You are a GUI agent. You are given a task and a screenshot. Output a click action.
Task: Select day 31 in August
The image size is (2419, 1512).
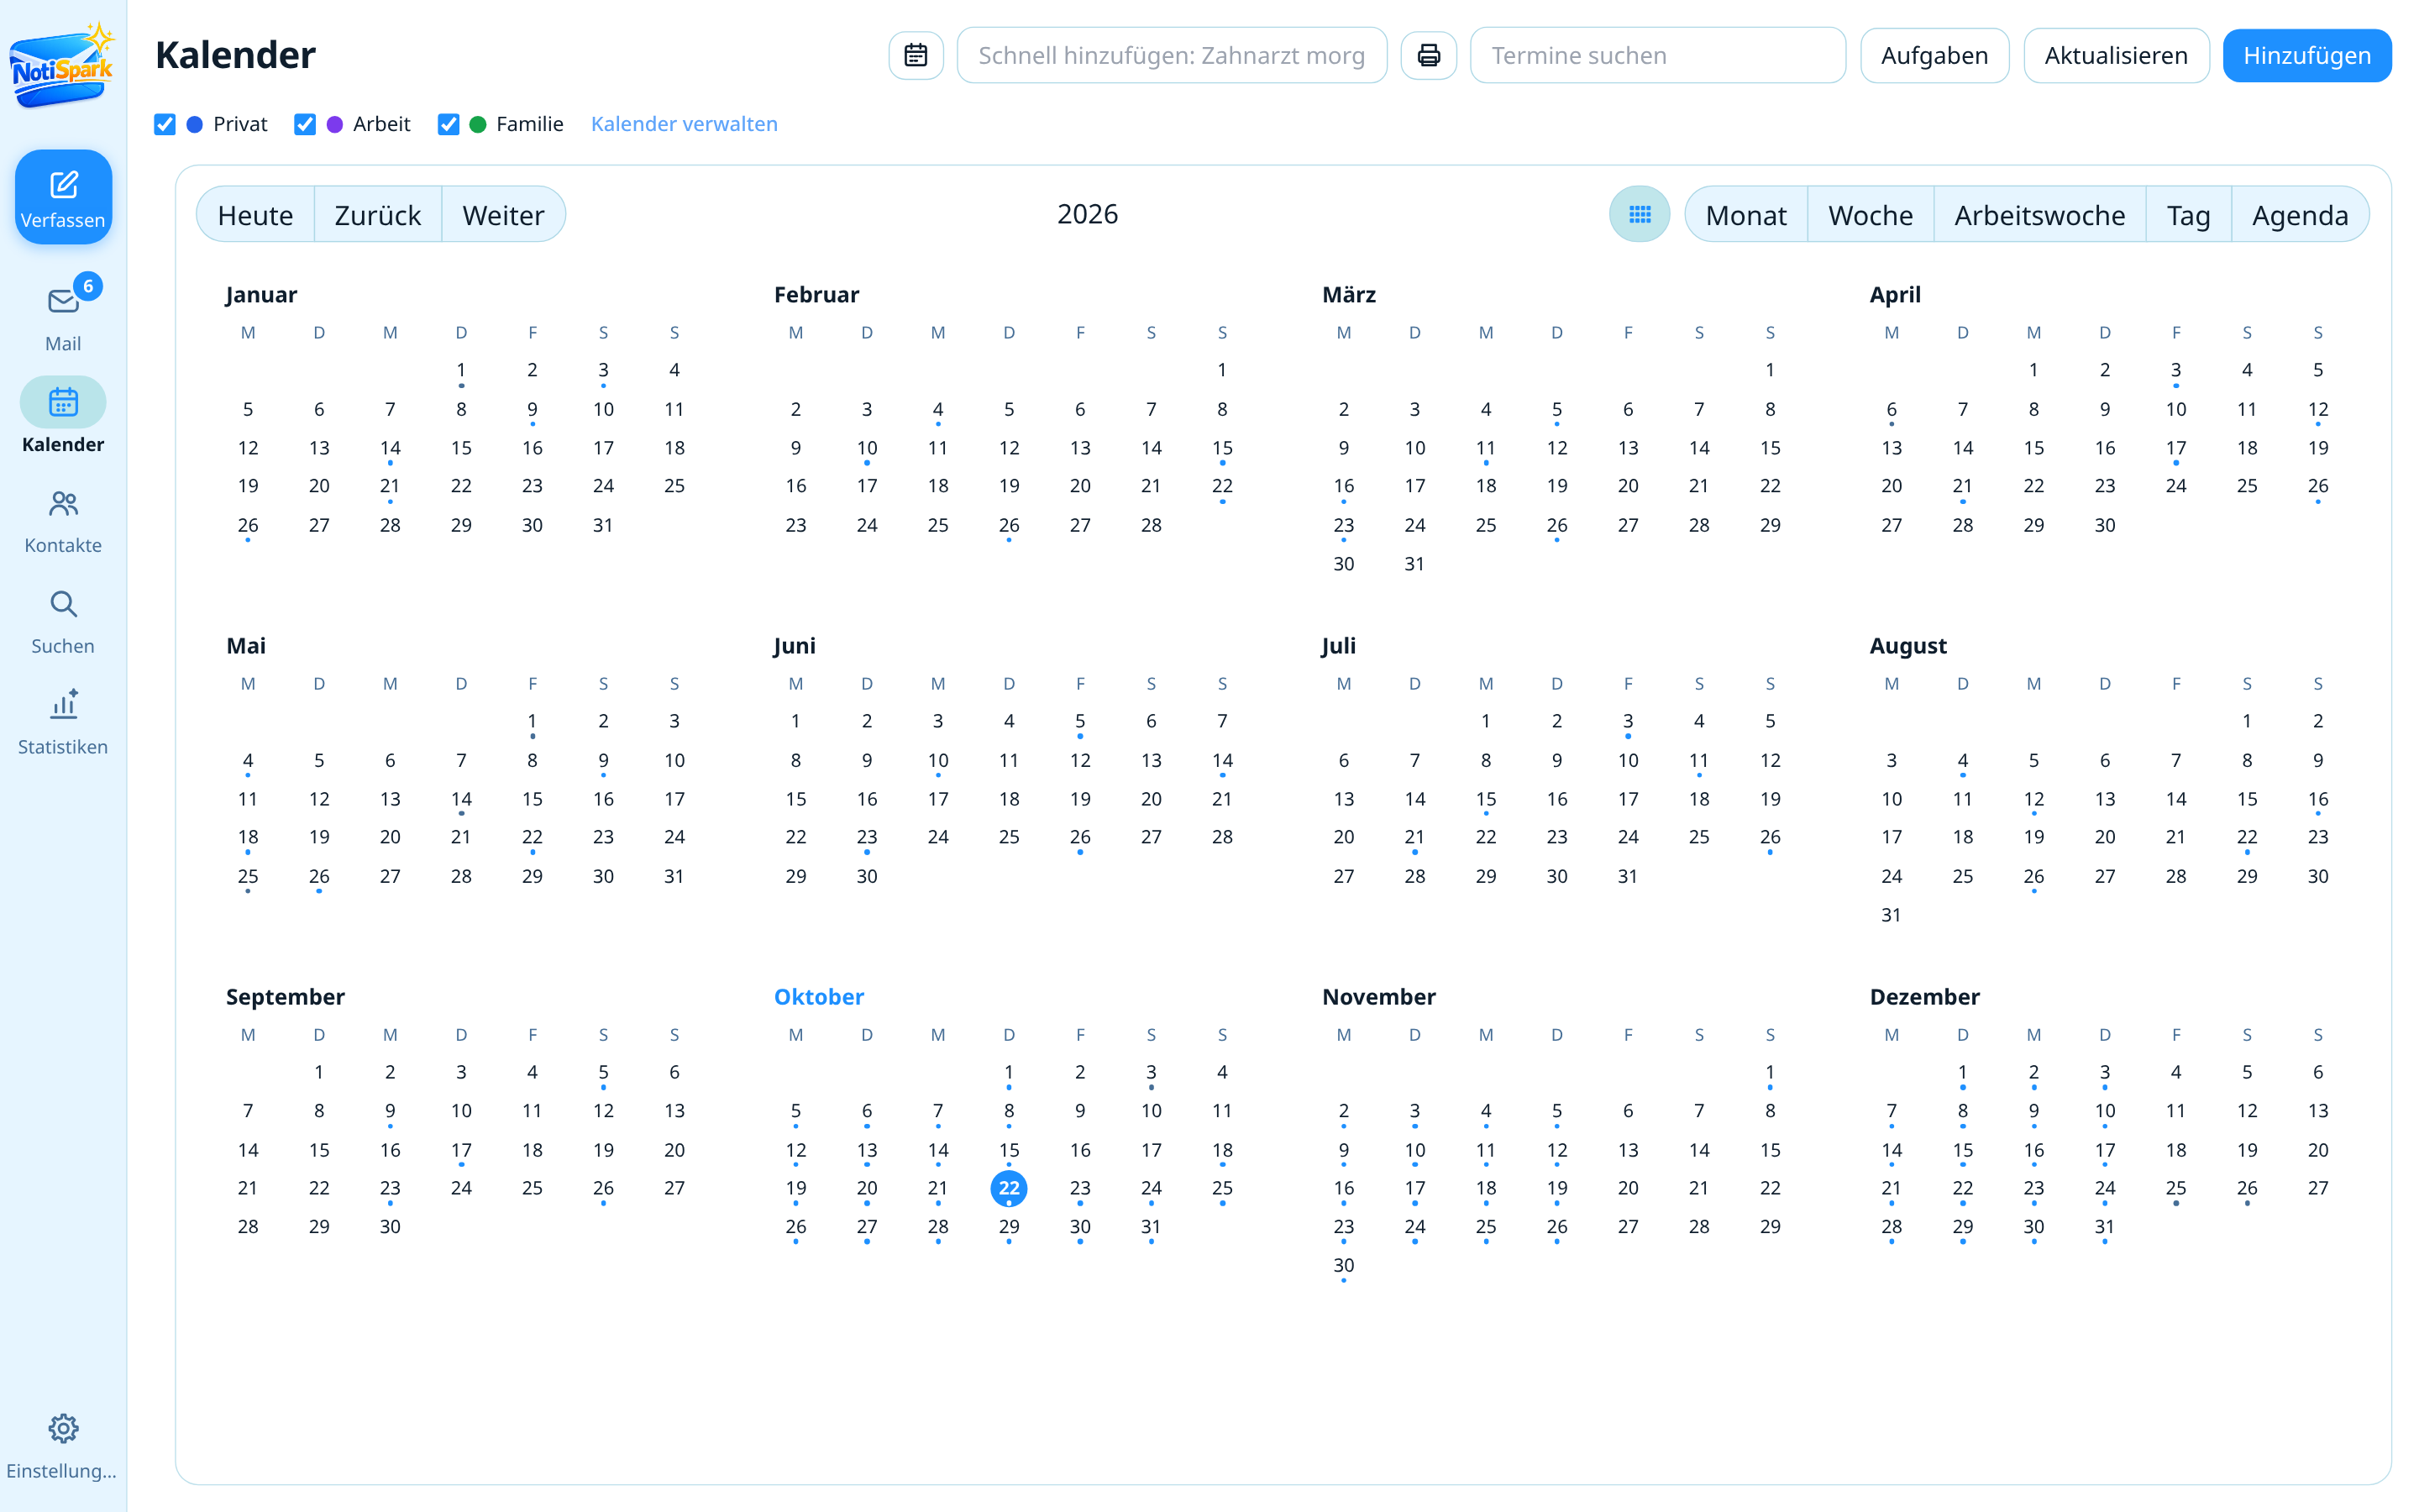[x=1892, y=914]
